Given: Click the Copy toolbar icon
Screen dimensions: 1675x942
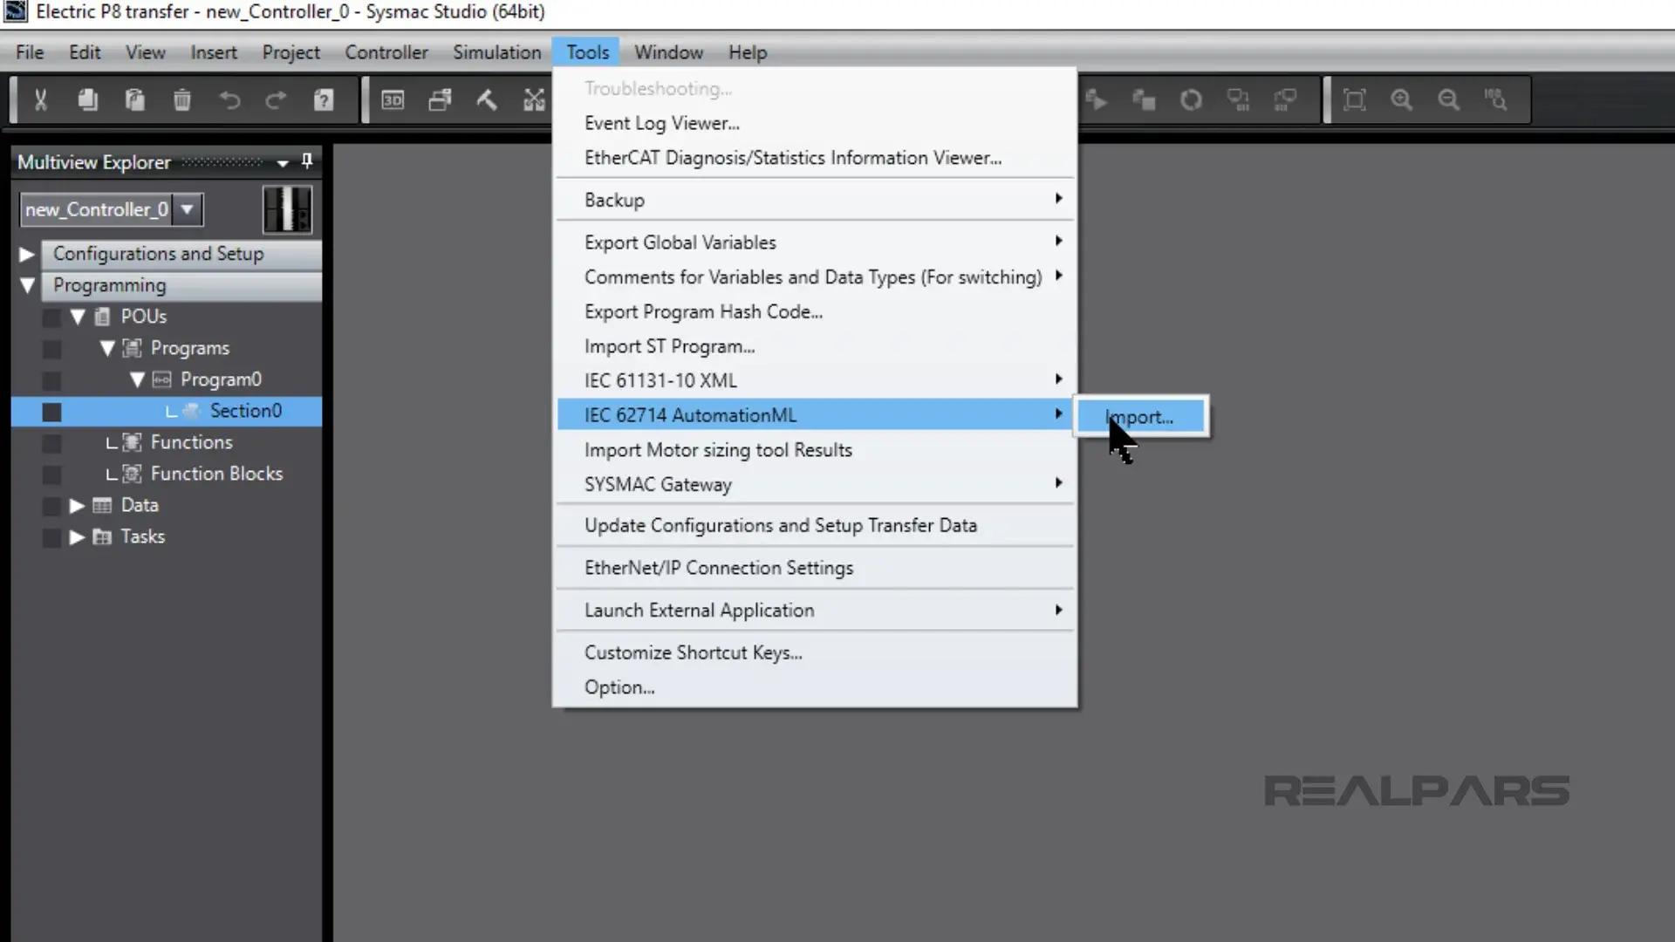Looking at the screenshot, I should [87, 99].
